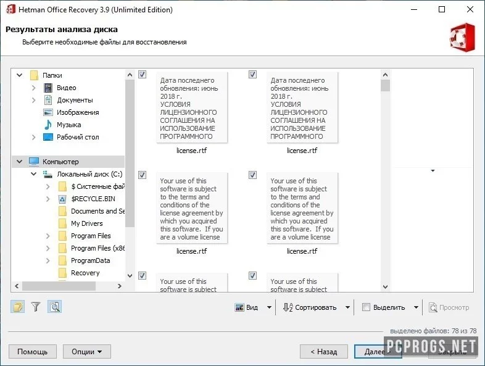The image size is (485, 366).
Task: Uncheck first Russian license.rtf checkbox
Action: click(143, 75)
